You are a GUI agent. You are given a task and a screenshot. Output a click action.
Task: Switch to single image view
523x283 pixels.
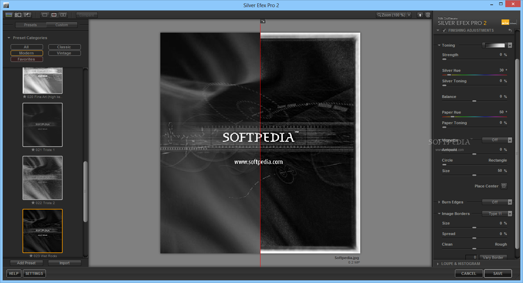tap(45, 15)
